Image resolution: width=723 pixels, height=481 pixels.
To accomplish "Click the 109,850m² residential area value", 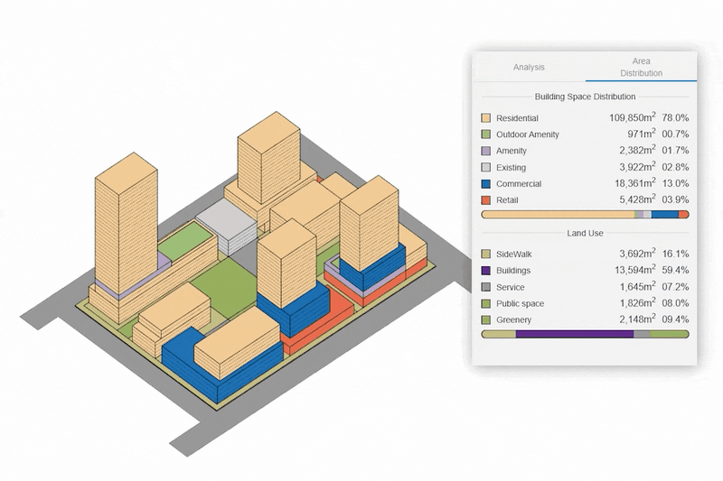I will coord(632,117).
